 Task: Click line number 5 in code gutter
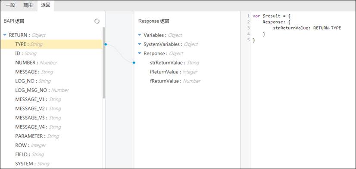point(248,40)
